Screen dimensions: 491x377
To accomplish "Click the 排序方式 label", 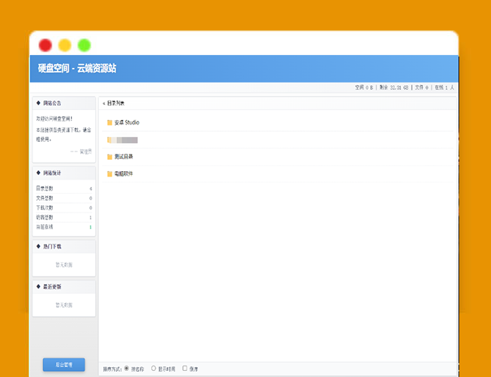I will [113, 369].
